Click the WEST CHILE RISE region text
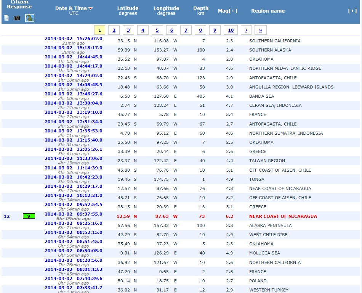The width and height of the screenshot is (362, 293). click(268, 235)
